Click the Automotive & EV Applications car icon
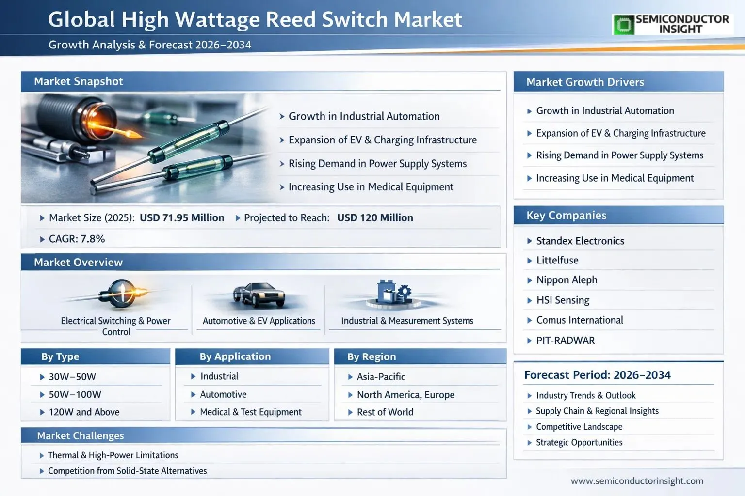Screen dimensions: 745x496 (259, 294)
